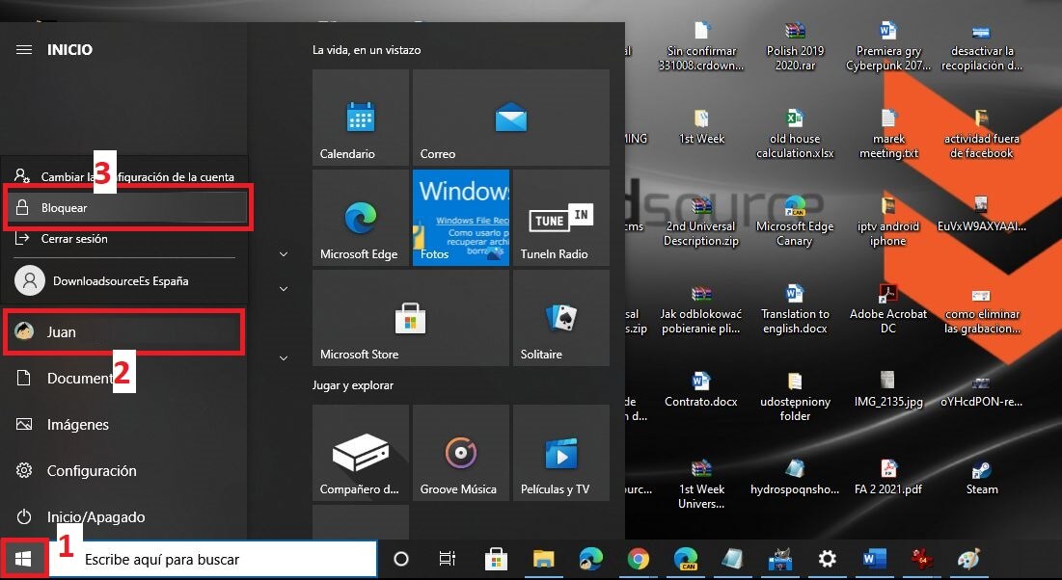
Task: Open the Calendario tile
Action: [x=361, y=118]
